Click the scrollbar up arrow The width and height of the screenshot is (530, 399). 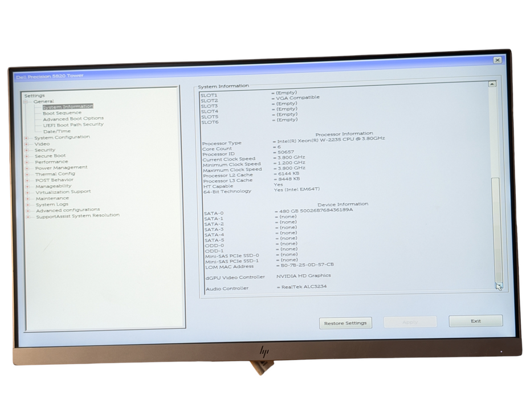click(x=492, y=84)
